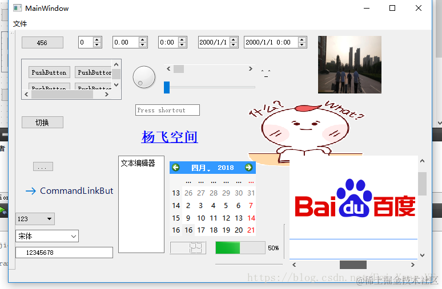Click scroll area left arrow

tap(26, 94)
